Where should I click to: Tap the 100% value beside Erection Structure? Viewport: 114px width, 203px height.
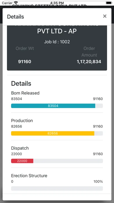[x=98, y=181]
